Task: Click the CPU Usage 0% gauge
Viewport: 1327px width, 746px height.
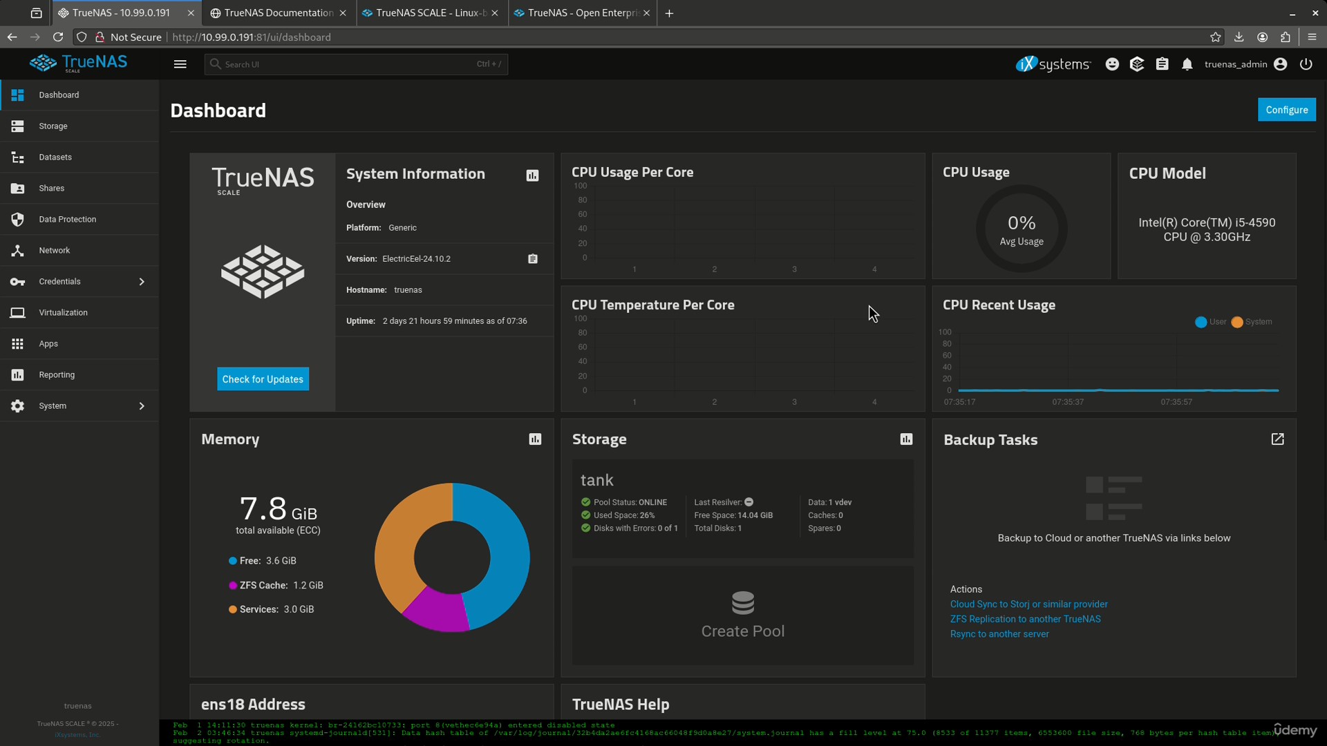Action: coord(1022,229)
